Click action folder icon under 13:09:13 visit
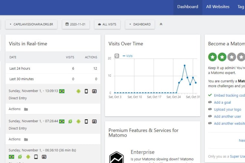 tap(26, 109)
